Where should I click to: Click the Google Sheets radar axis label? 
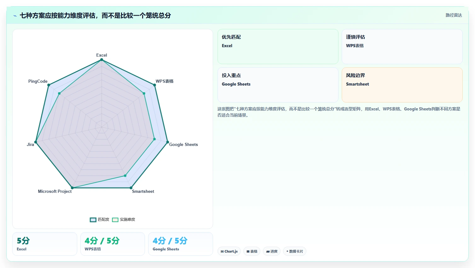pos(183,144)
